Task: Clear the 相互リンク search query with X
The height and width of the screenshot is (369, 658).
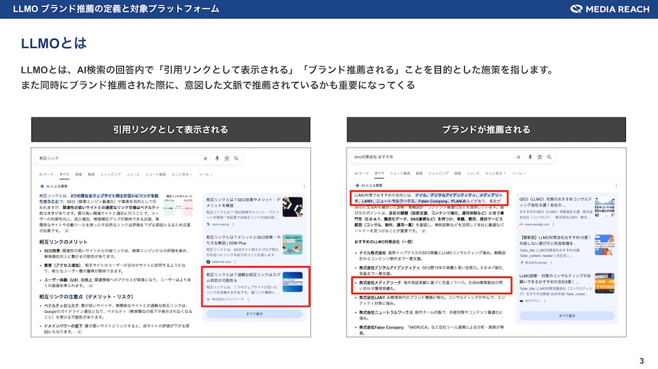Action: tap(205, 159)
